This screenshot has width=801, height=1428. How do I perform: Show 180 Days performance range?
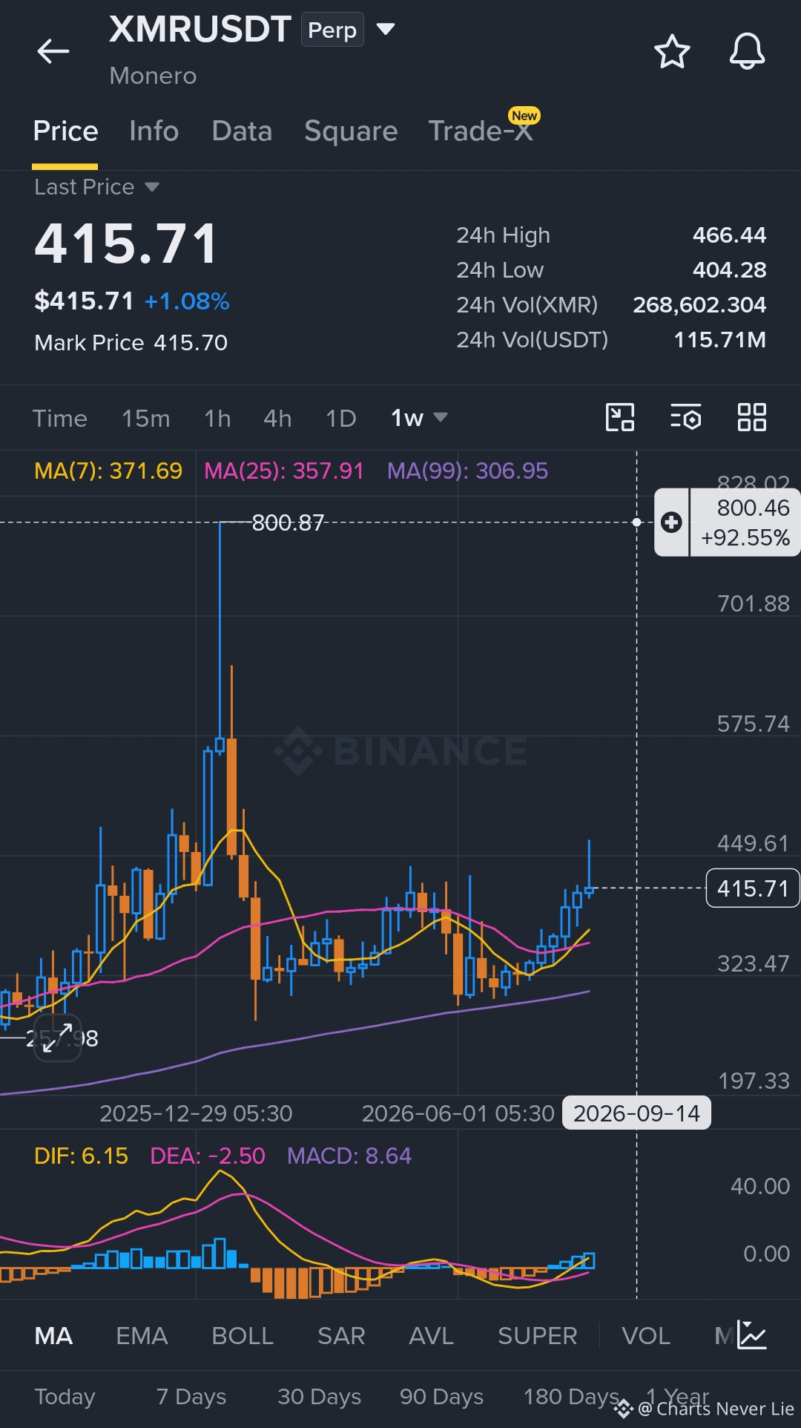click(571, 1397)
